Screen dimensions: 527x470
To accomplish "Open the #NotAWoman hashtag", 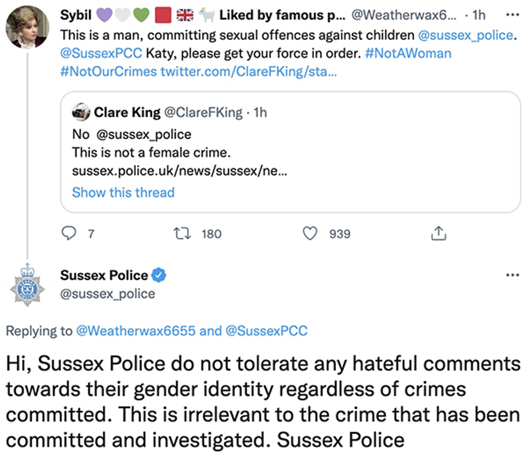I will click(x=410, y=54).
